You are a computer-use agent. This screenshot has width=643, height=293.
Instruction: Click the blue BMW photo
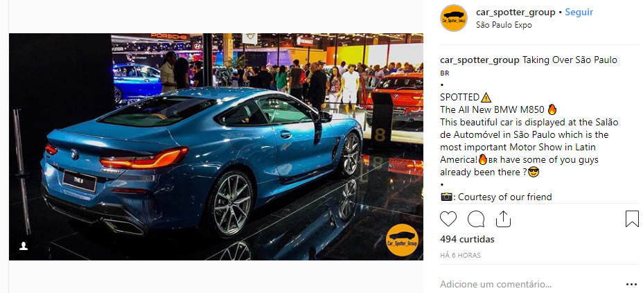coord(216,147)
